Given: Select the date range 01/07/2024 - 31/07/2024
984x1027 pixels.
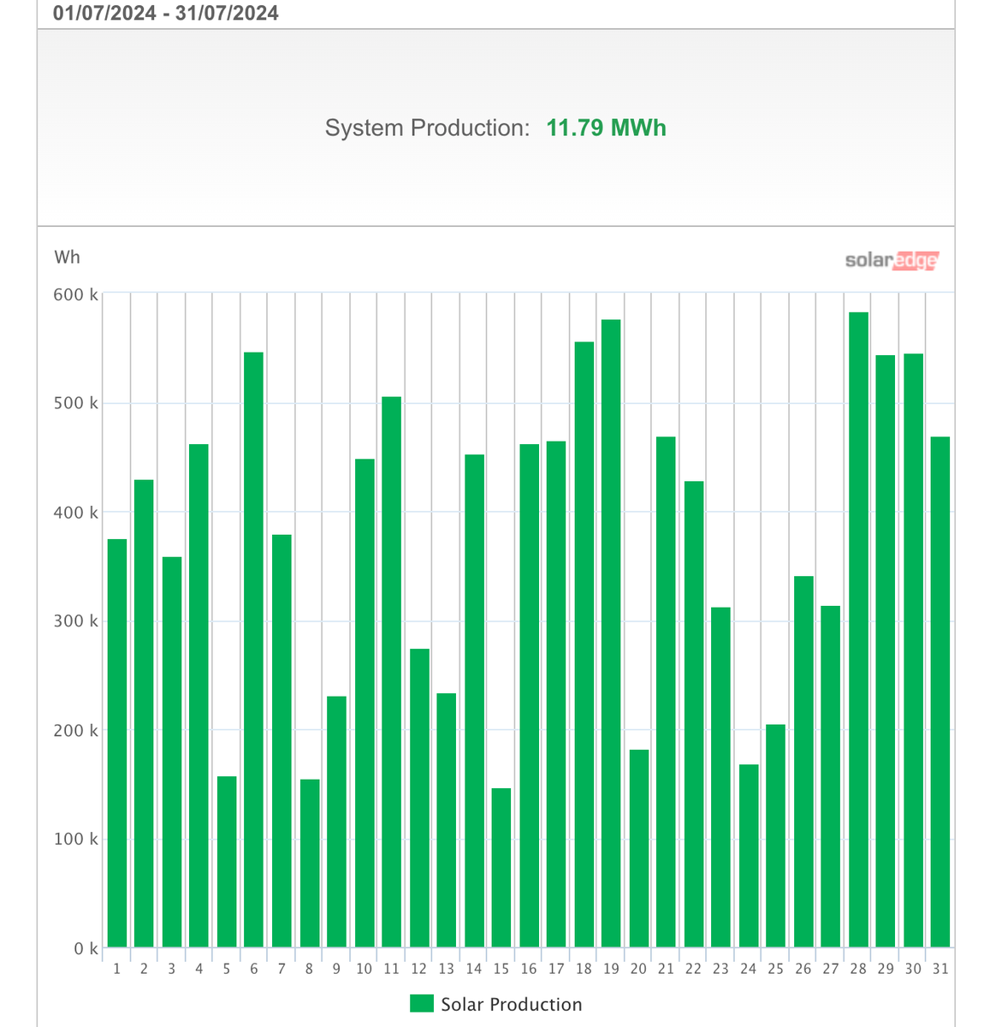Looking at the screenshot, I should [x=165, y=13].
